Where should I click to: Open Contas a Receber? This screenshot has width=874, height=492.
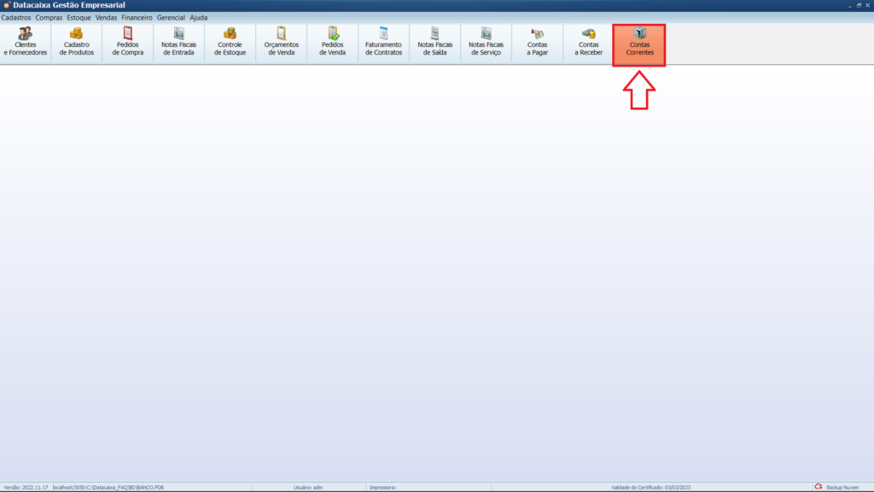click(x=588, y=43)
